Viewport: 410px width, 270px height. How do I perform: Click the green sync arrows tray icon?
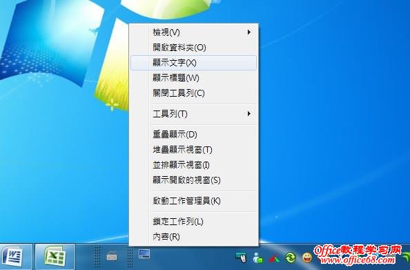pyautogui.click(x=290, y=258)
